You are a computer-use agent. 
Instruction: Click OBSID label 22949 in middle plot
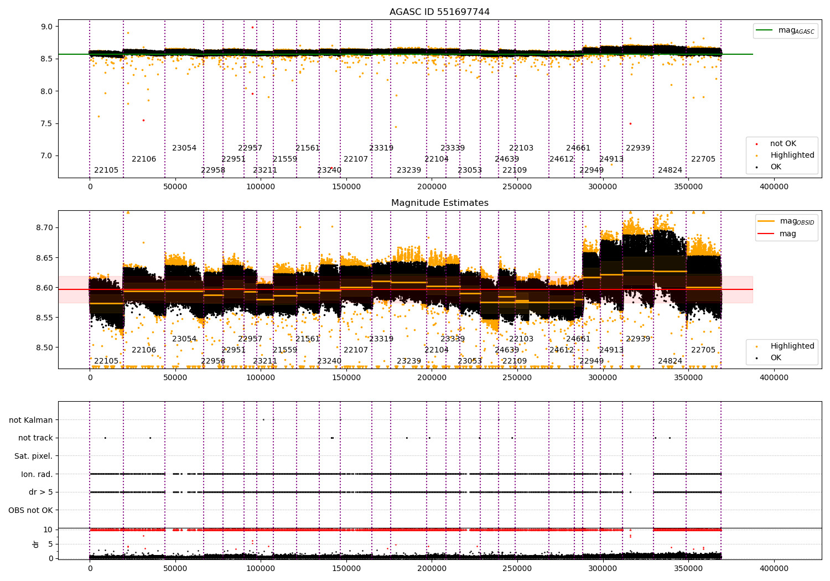pos(592,361)
